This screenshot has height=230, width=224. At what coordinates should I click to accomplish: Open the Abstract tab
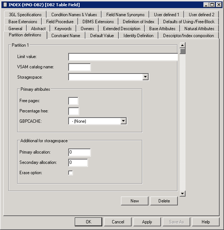click(x=38, y=28)
